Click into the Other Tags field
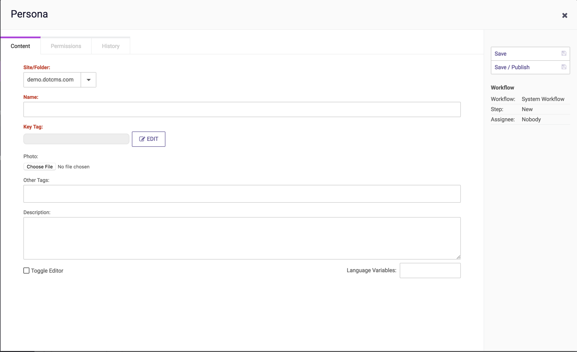577x352 pixels. click(x=242, y=194)
